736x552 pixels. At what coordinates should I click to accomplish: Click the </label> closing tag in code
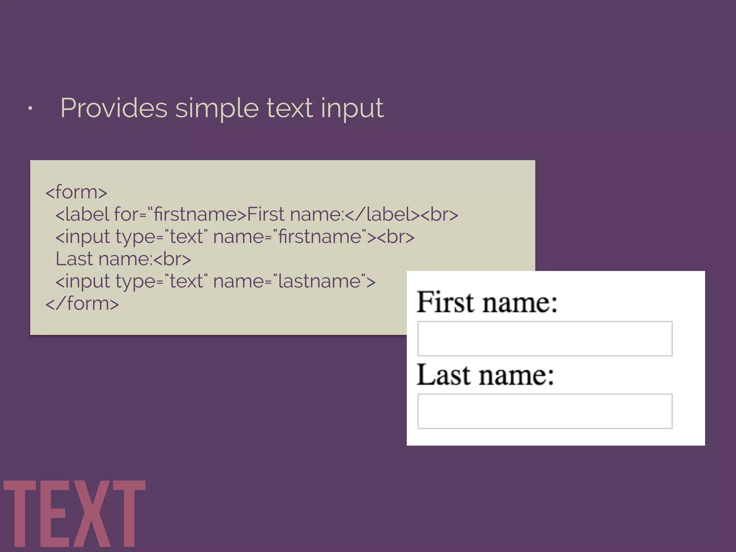(382, 215)
